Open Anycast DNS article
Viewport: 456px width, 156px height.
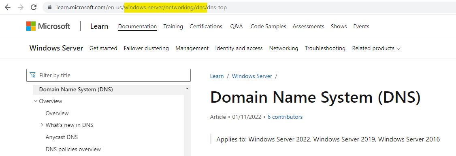point(62,137)
